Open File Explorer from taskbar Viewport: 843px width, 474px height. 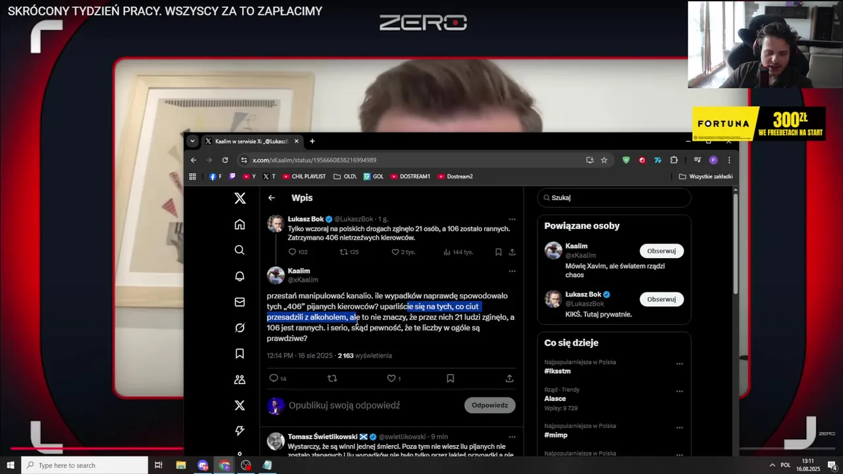click(181, 465)
